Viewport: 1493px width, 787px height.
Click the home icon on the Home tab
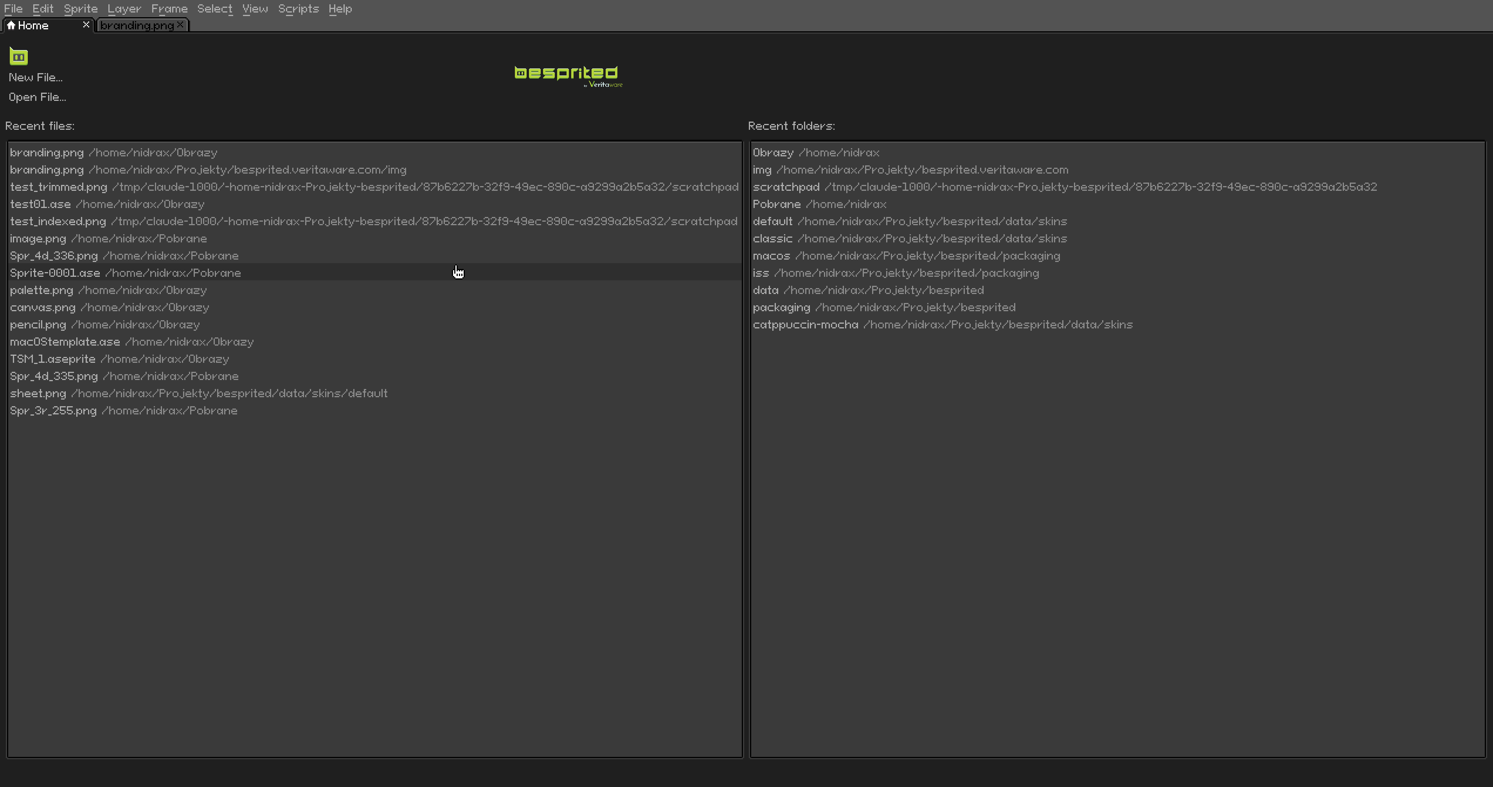[x=11, y=25]
